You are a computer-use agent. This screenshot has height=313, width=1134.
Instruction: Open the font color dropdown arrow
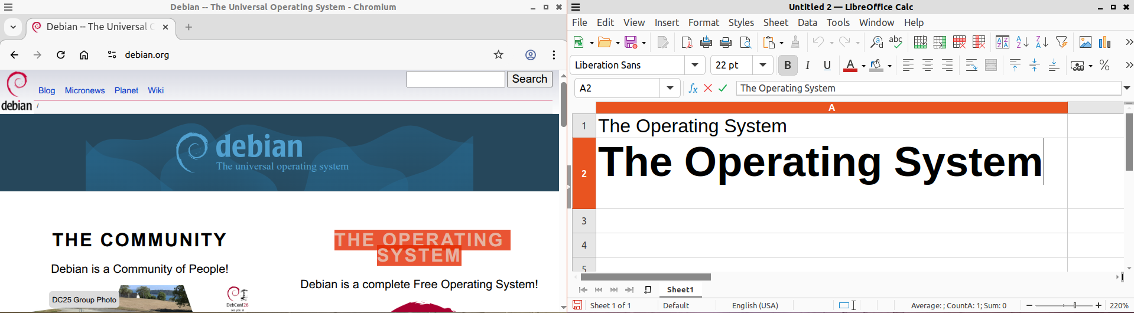(863, 66)
